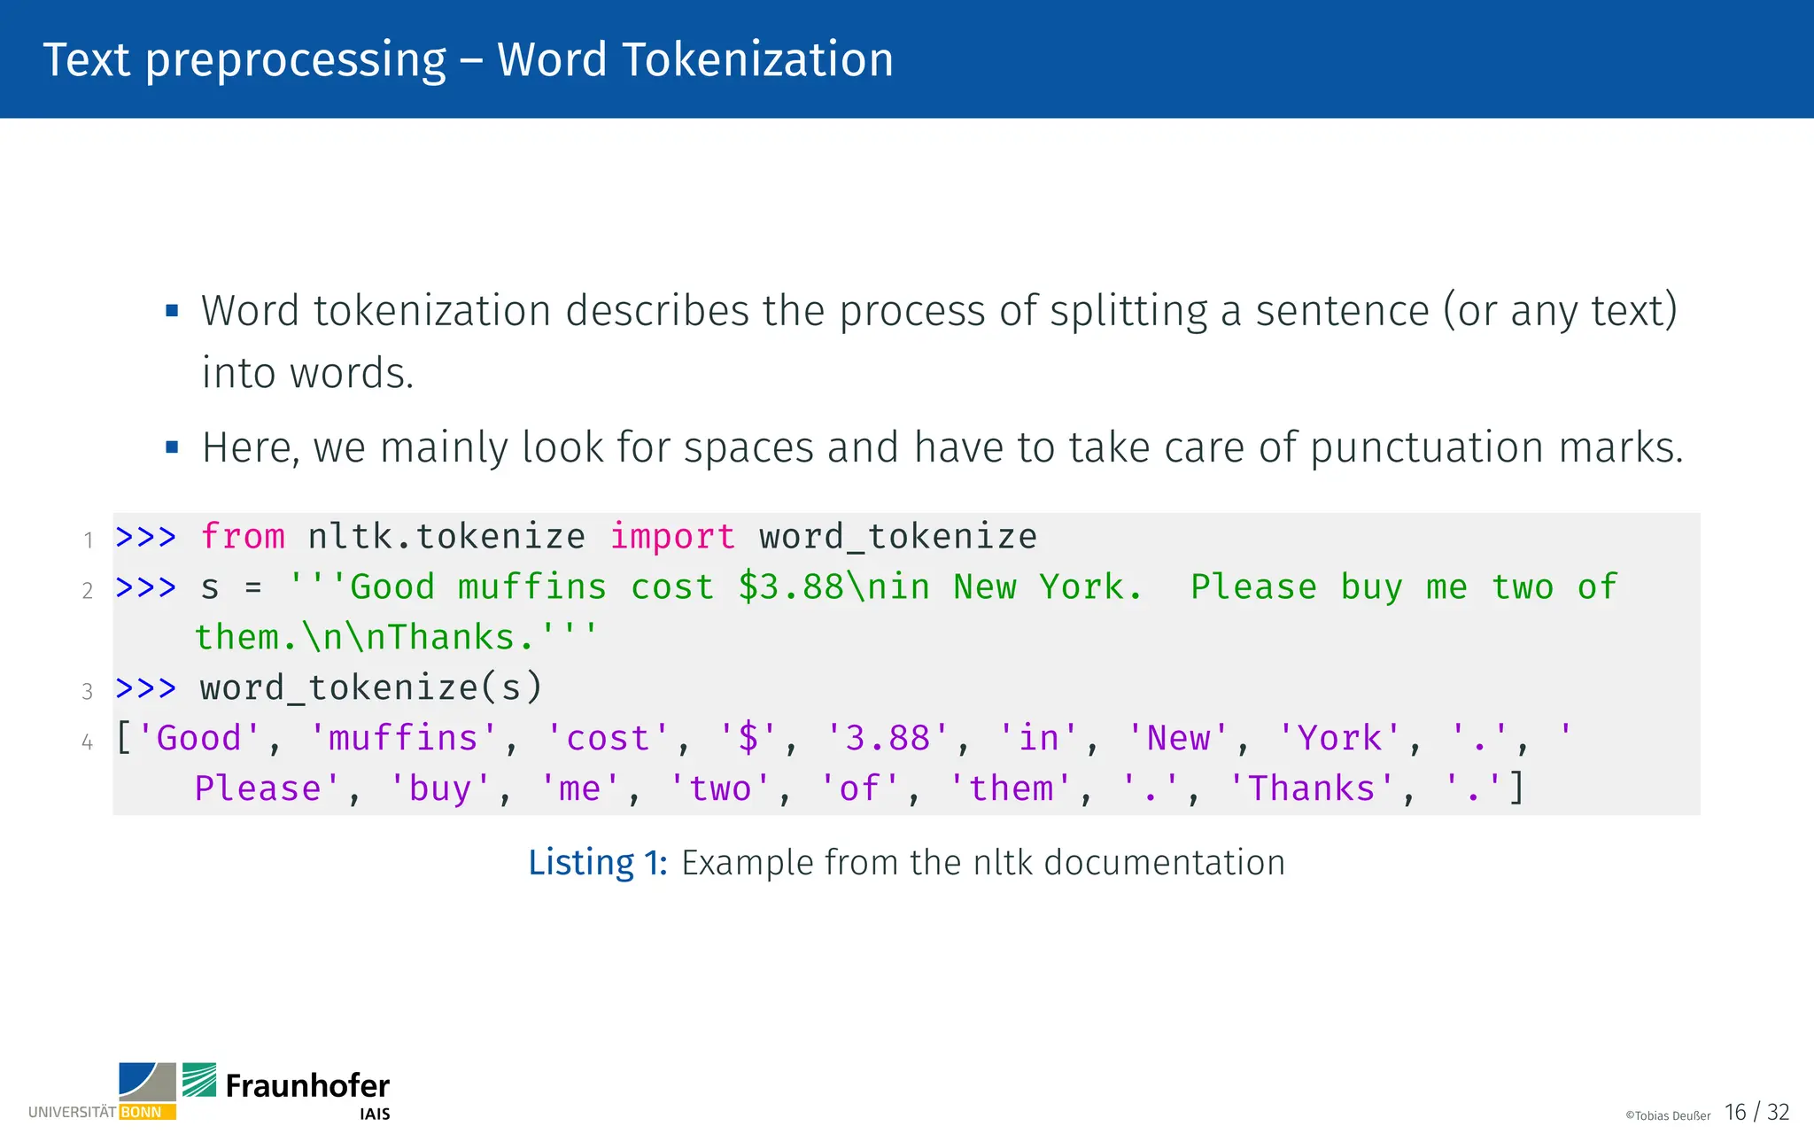
Task: Click the Fraunhofer wordmark text
Action: (307, 1085)
